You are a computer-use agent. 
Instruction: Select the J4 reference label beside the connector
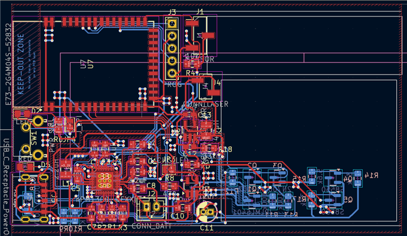pos(217,83)
